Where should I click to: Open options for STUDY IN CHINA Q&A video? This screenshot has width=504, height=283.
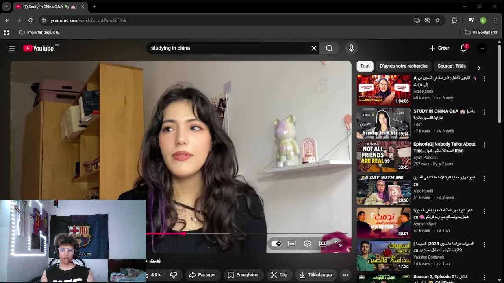tap(484, 112)
